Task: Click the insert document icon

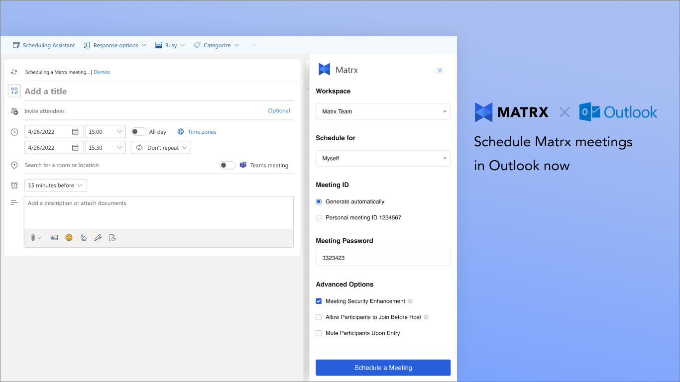Action: click(113, 238)
